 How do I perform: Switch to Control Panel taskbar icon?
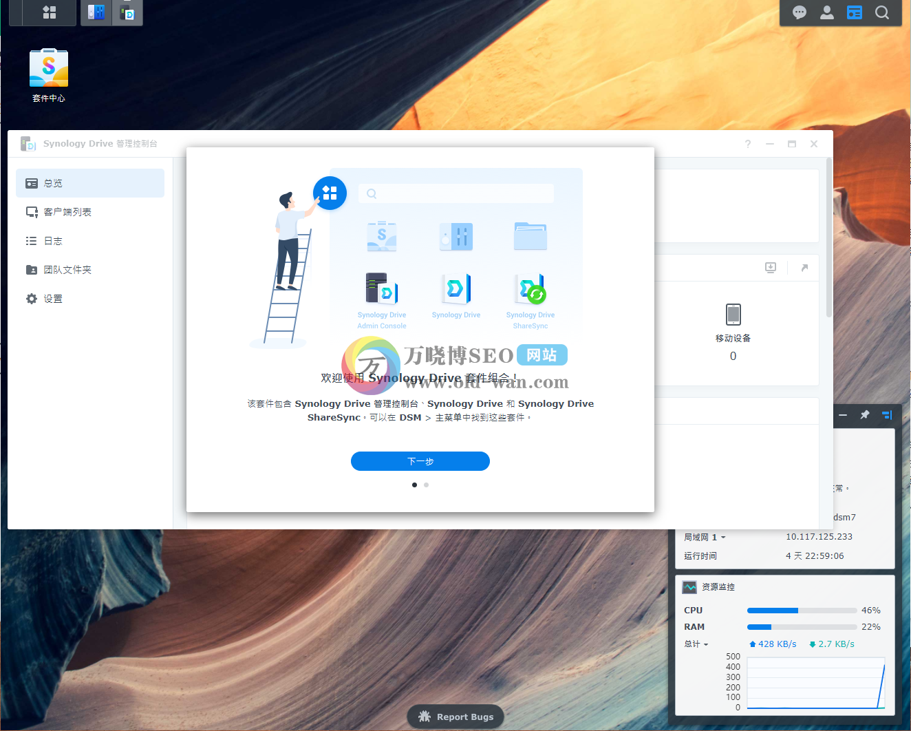pyautogui.click(x=96, y=12)
